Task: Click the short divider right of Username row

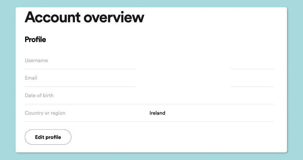Action: [x=252, y=69]
